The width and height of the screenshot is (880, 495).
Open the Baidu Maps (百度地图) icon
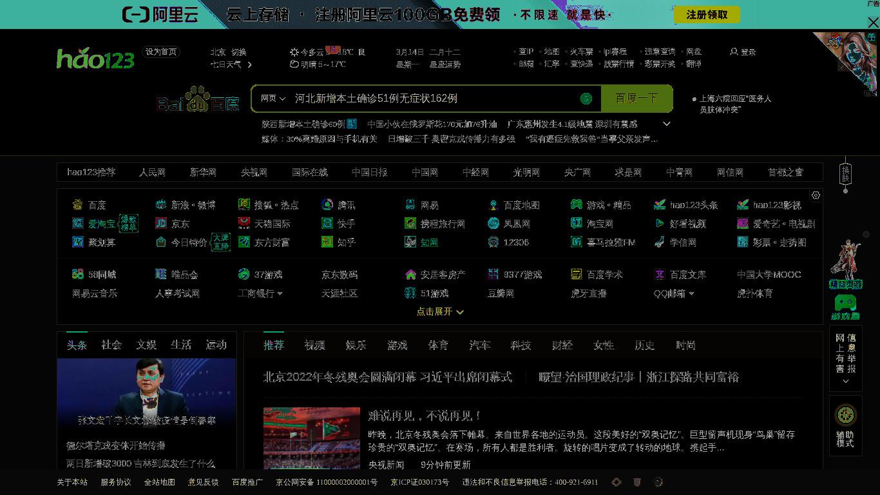click(x=493, y=205)
